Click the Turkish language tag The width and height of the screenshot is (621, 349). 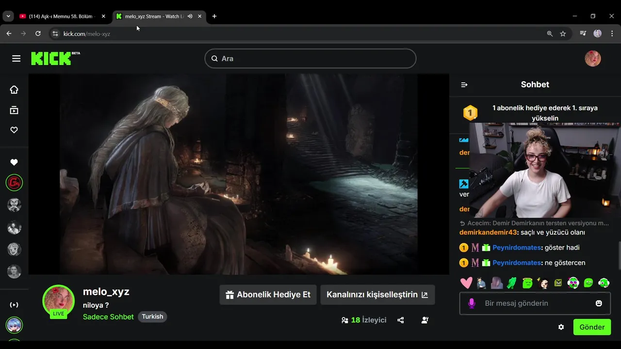click(152, 317)
